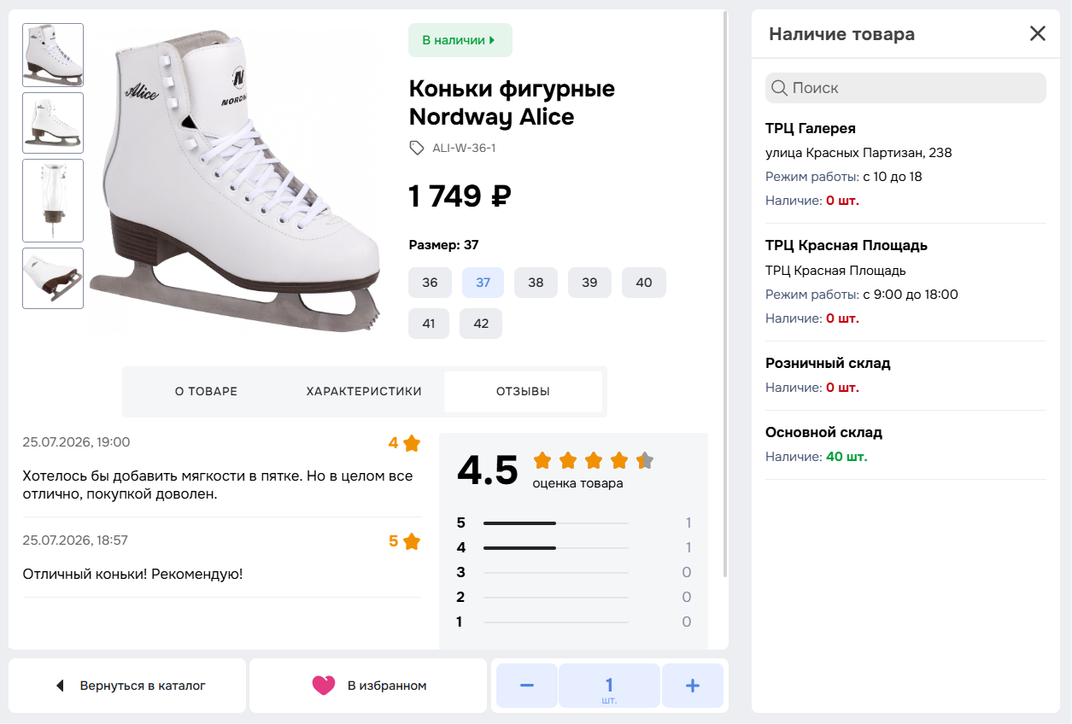Select size 36
Screen dimensions: 1072x724
coord(430,283)
